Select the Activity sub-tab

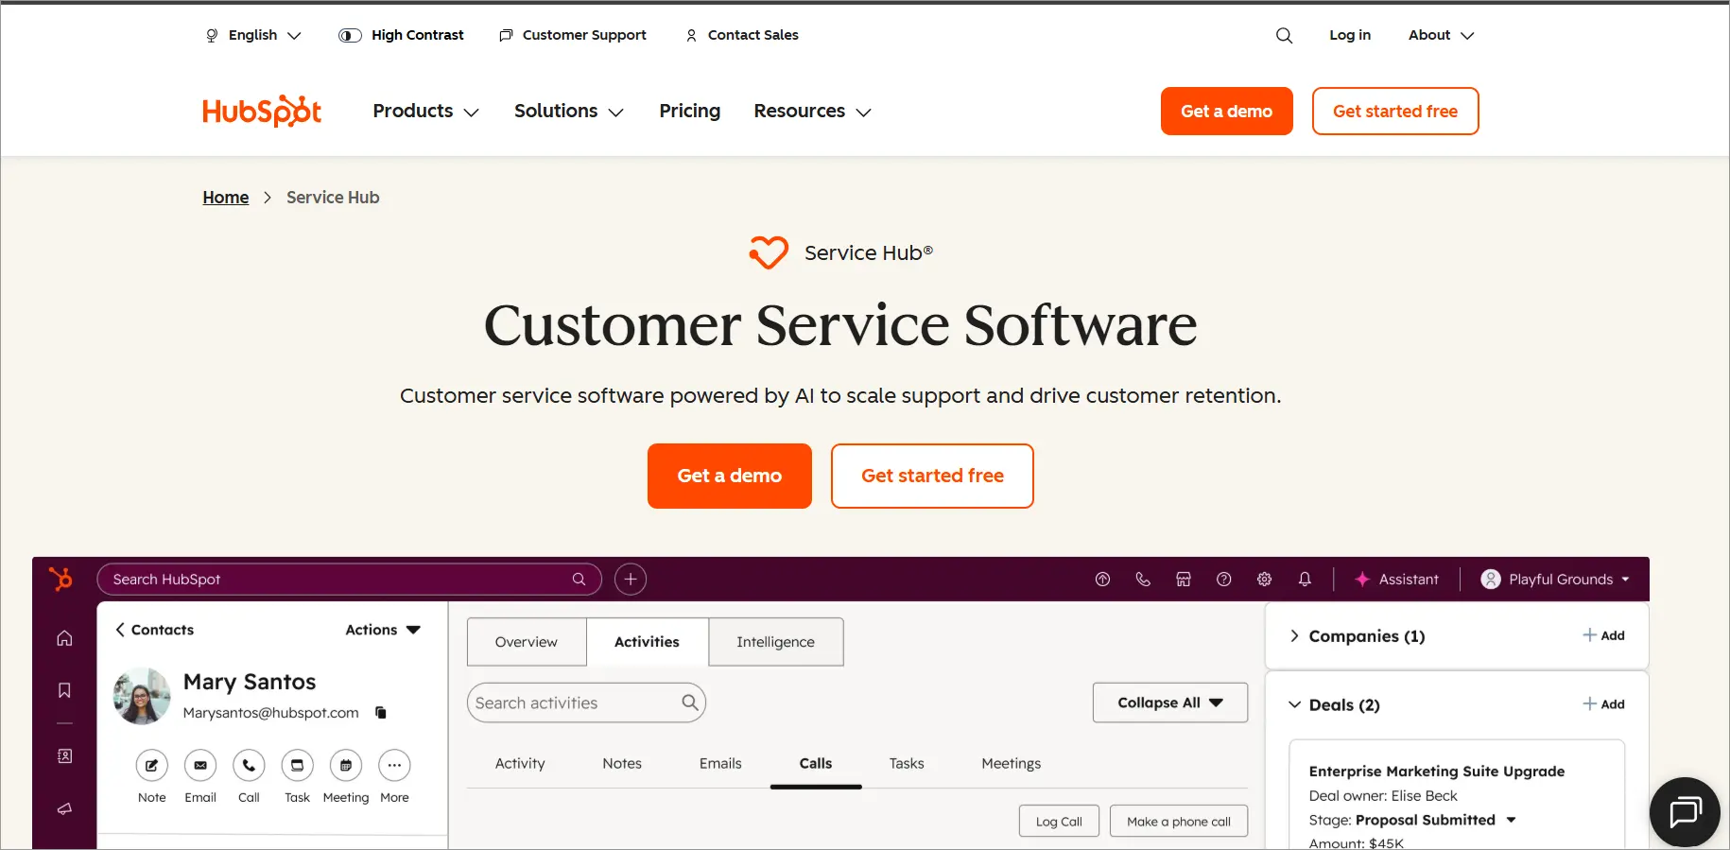(x=520, y=763)
